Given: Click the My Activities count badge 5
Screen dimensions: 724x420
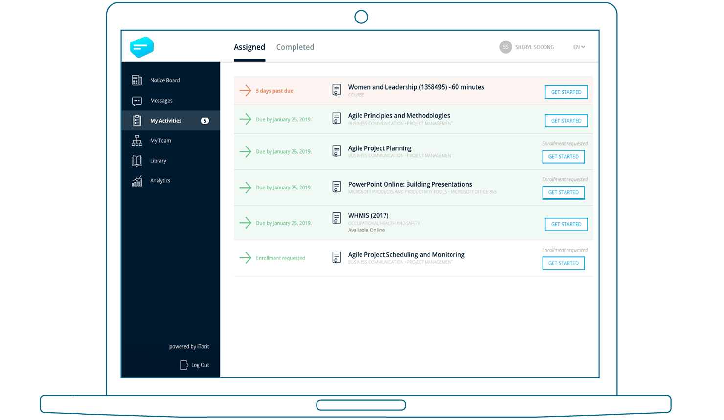Looking at the screenshot, I should [205, 121].
